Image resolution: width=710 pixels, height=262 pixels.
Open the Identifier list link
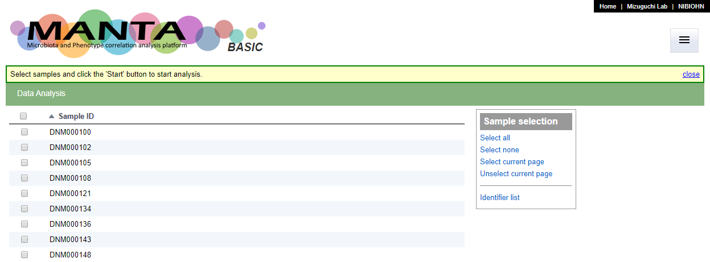(x=499, y=197)
